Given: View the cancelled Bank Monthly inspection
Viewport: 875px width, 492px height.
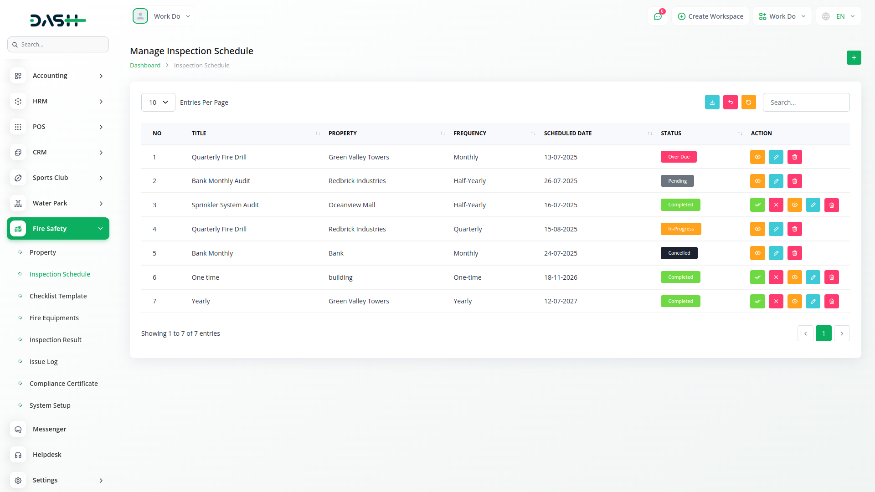Looking at the screenshot, I should [757, 253].
